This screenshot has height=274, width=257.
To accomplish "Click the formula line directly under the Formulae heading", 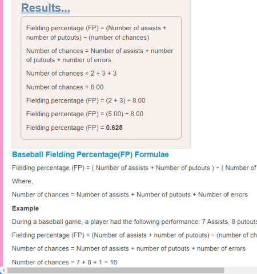I will [134, 168].
